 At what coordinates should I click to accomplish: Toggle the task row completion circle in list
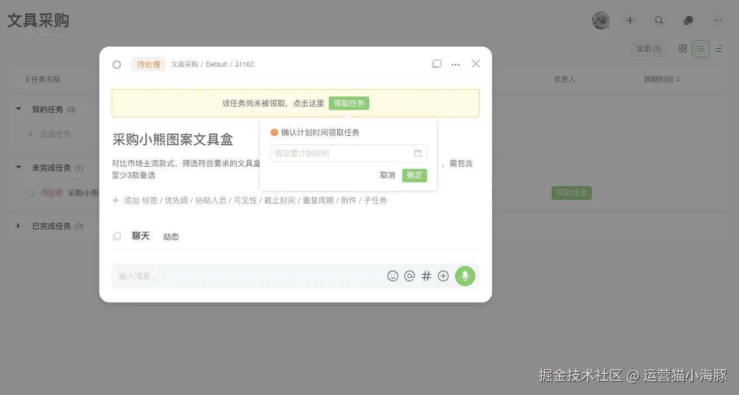31,193
